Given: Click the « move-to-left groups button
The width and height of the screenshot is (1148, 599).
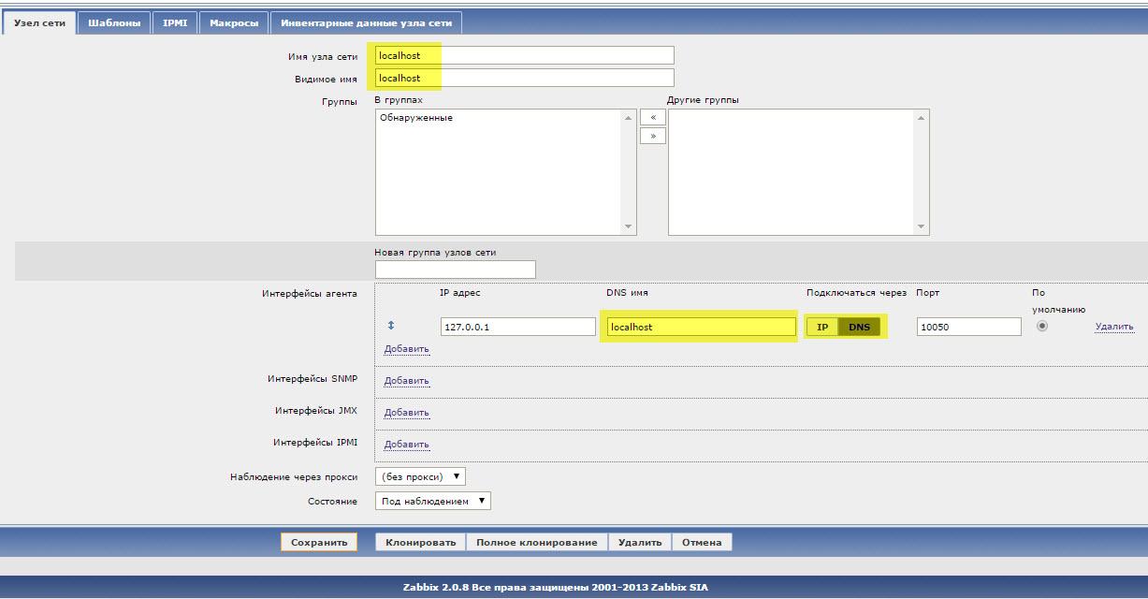Looking at the screenshot, I should pos(652,117).
